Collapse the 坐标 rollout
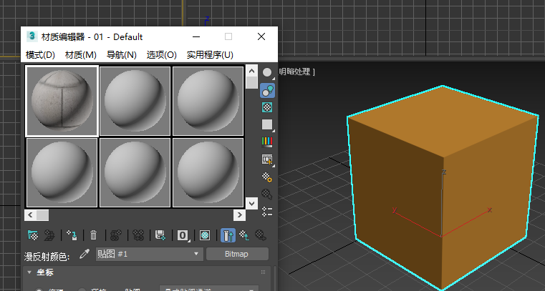 tap(31, 272)
